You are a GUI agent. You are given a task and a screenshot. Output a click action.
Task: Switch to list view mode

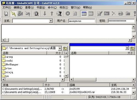point(84,14)
